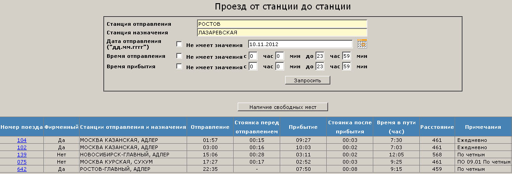This screenshot has height=174, width=512.
Task: Click Время отправления start minute field
Action: [x=280, y=56]
